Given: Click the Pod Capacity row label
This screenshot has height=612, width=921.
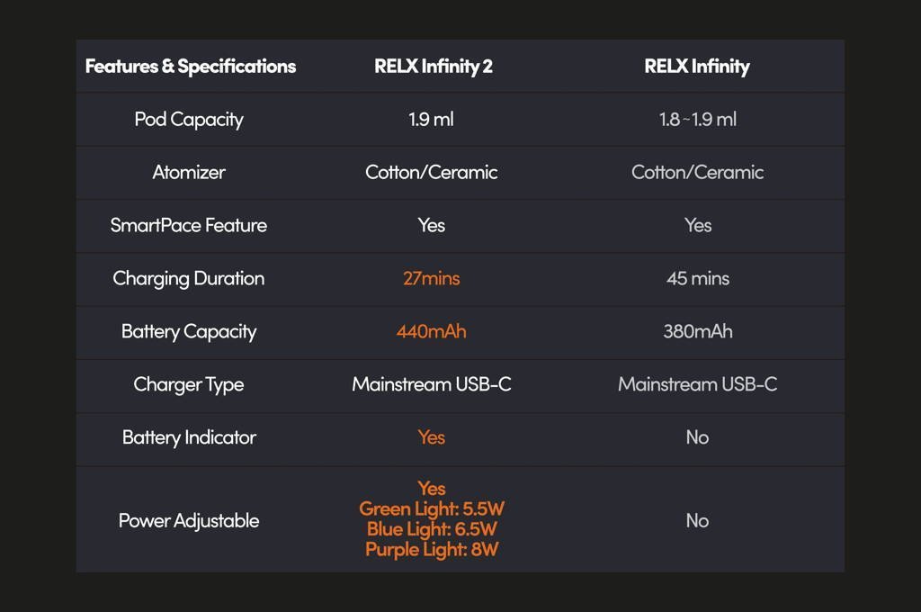Looking at the screenshot, I should tap(189, 120).
